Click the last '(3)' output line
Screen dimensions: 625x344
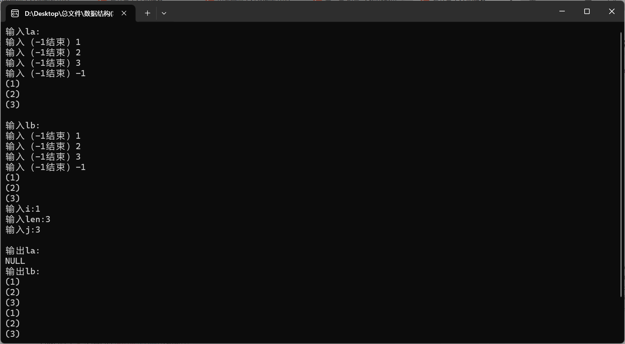(x=13, y=334)
